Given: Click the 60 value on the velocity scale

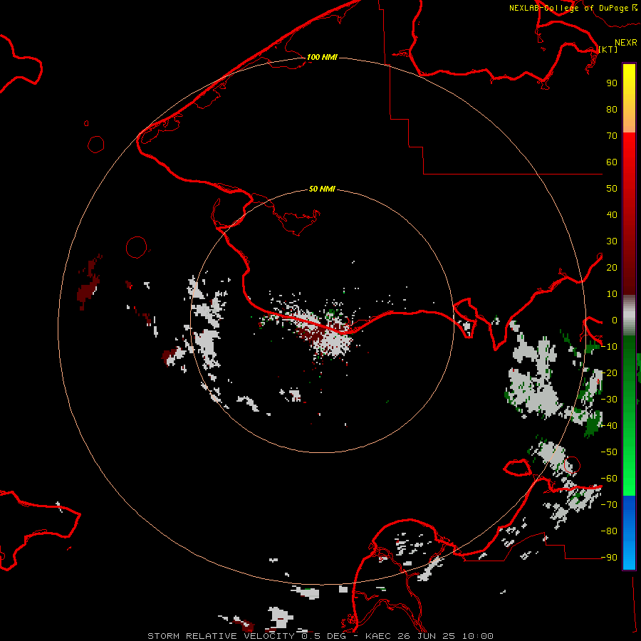Looking at the screenshot, I should point(612,162).
